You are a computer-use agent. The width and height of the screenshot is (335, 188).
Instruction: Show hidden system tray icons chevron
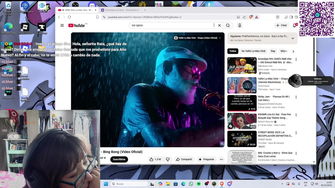point(282,184)
